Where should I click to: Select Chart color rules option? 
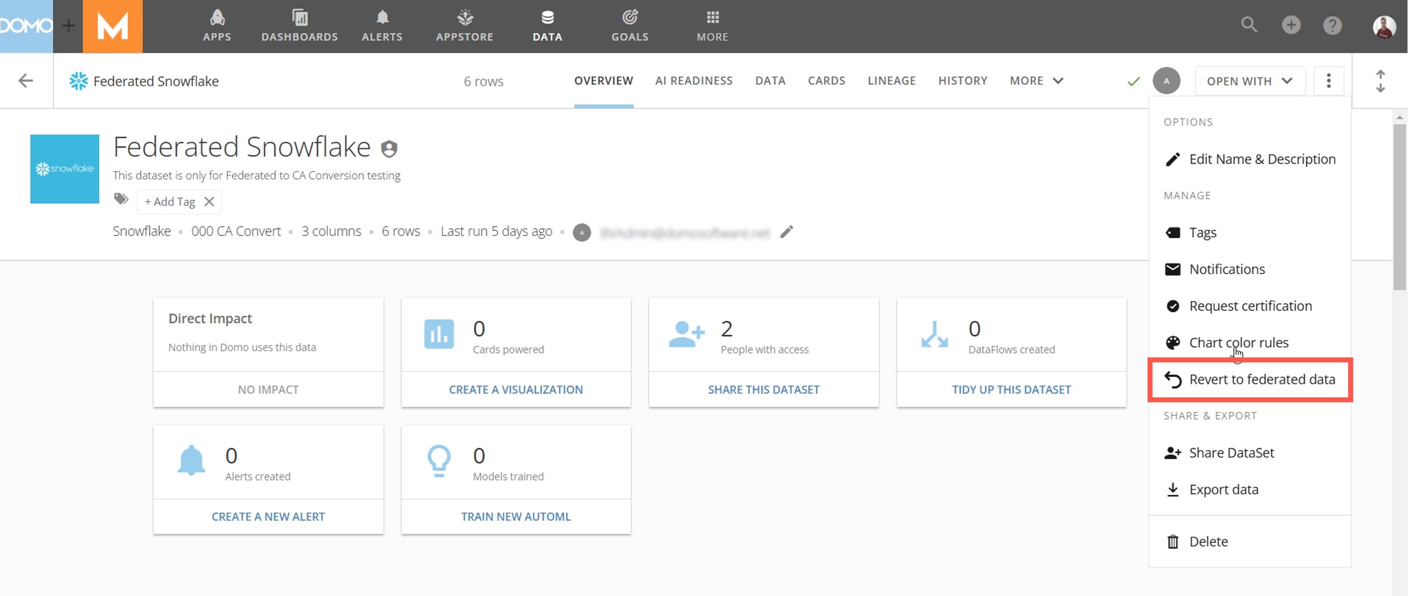coord(1249,342)
